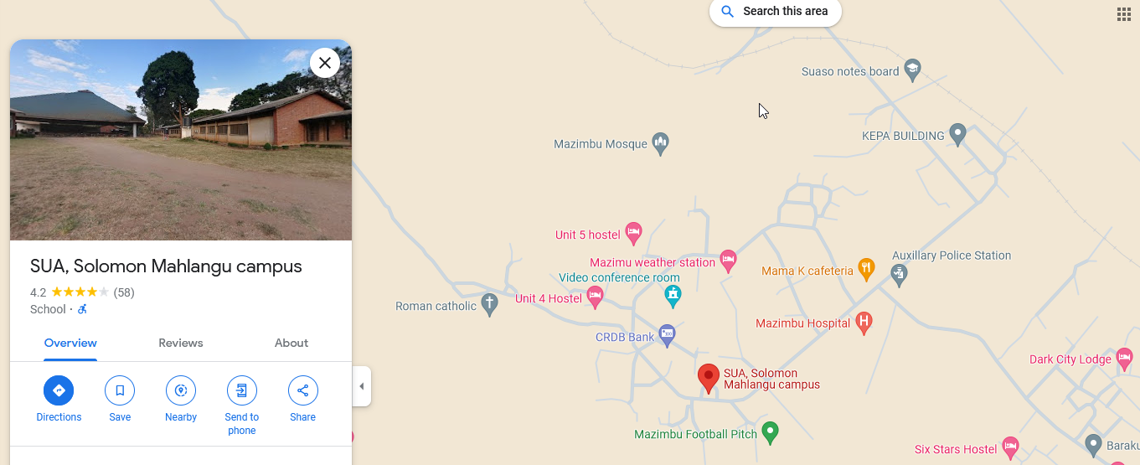Image resolution: width=1140 pixels, height=465 pixels.
Task: Select the Mazimbu Football Pitch green pin
Action: point(771,433)
